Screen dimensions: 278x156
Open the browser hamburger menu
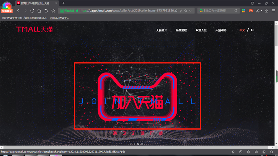[273, 11]
